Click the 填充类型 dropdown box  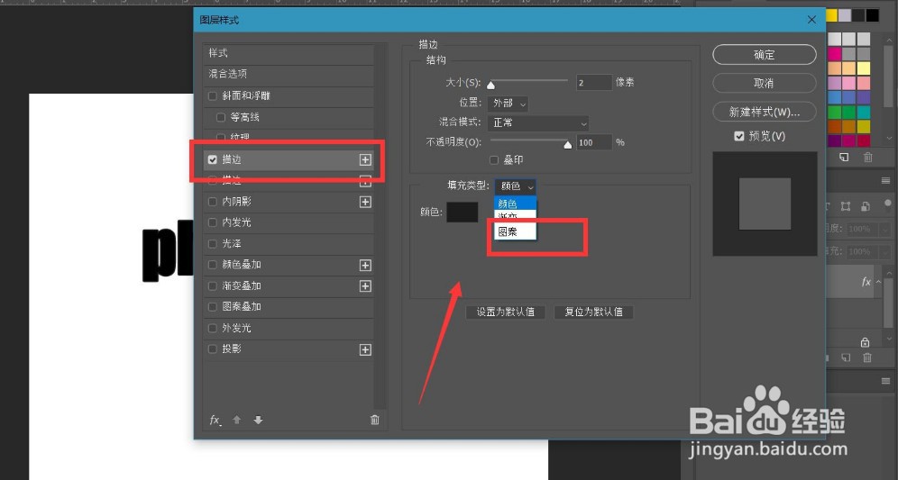click(516, 186)
